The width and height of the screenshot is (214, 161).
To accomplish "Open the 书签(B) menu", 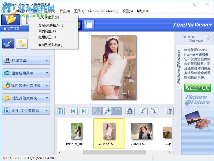I will coord(65,11).
